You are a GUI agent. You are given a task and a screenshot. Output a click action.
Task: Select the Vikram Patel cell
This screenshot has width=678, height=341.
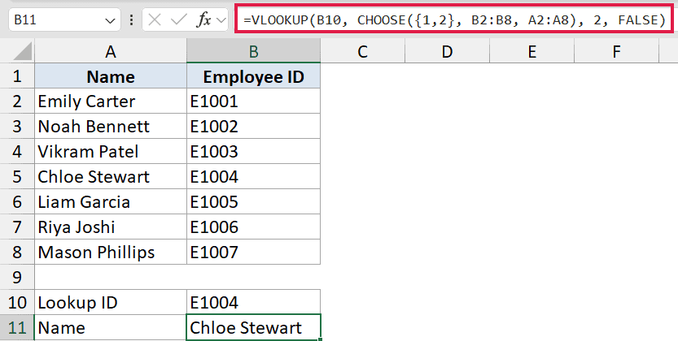pos(111,151)
